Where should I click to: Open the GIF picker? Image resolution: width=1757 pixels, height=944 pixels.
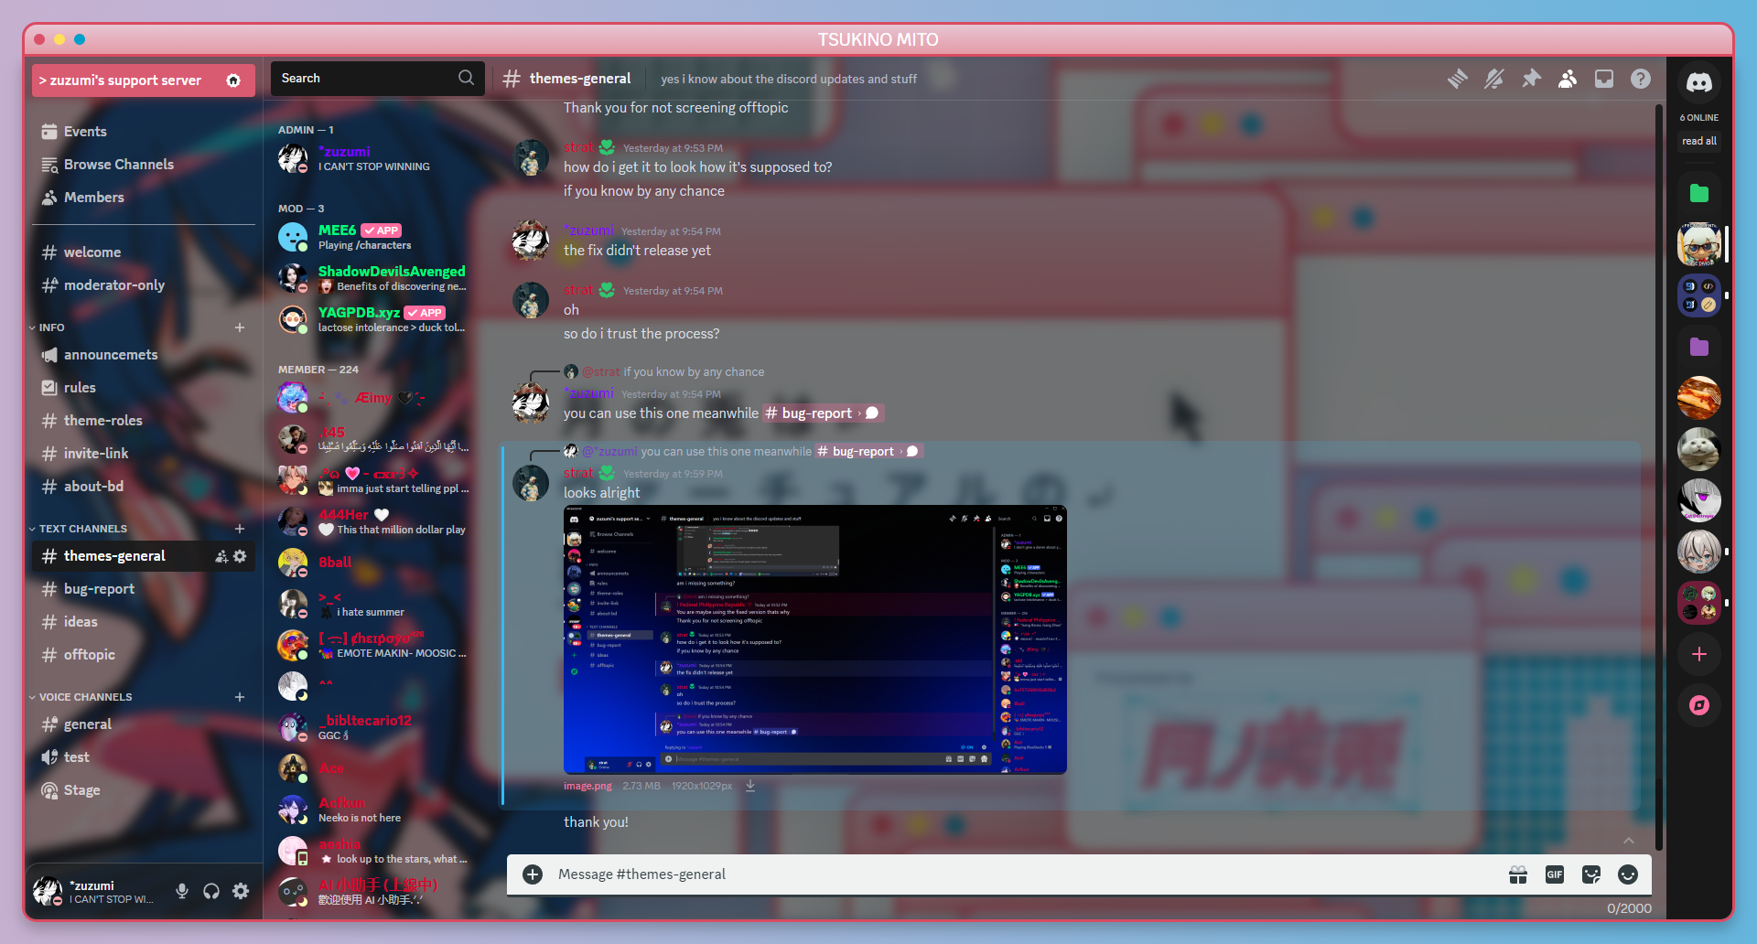(x=1555, y=875)
